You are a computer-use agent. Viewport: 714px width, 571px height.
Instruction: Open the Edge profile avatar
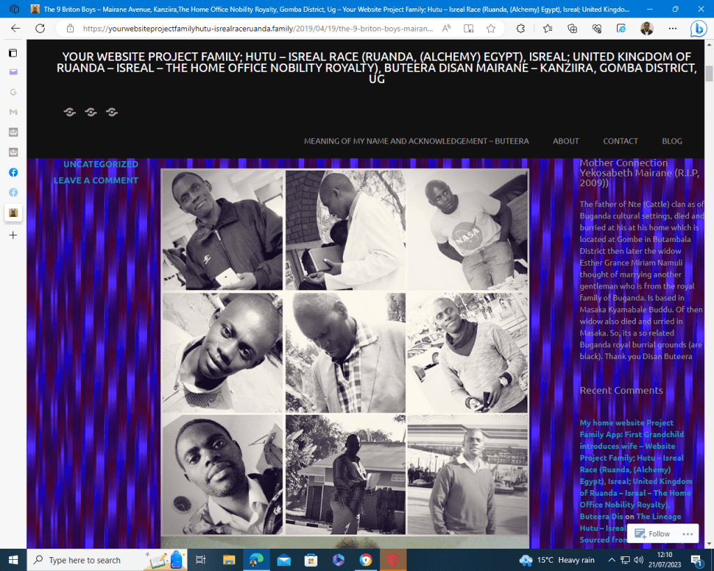coord(647,29)
